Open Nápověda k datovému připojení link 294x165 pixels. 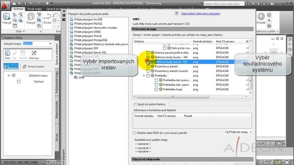tap(200, 13)
